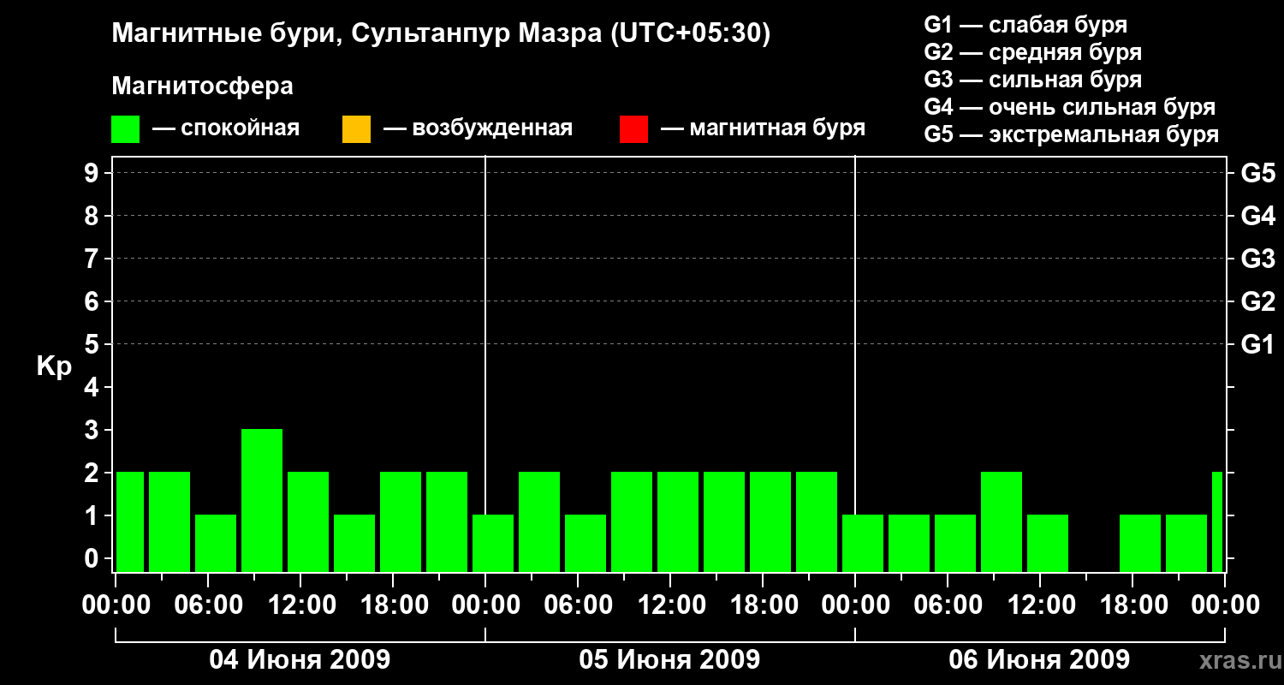Click the right-axis 'G2' label

click(x=1258, y=302)
